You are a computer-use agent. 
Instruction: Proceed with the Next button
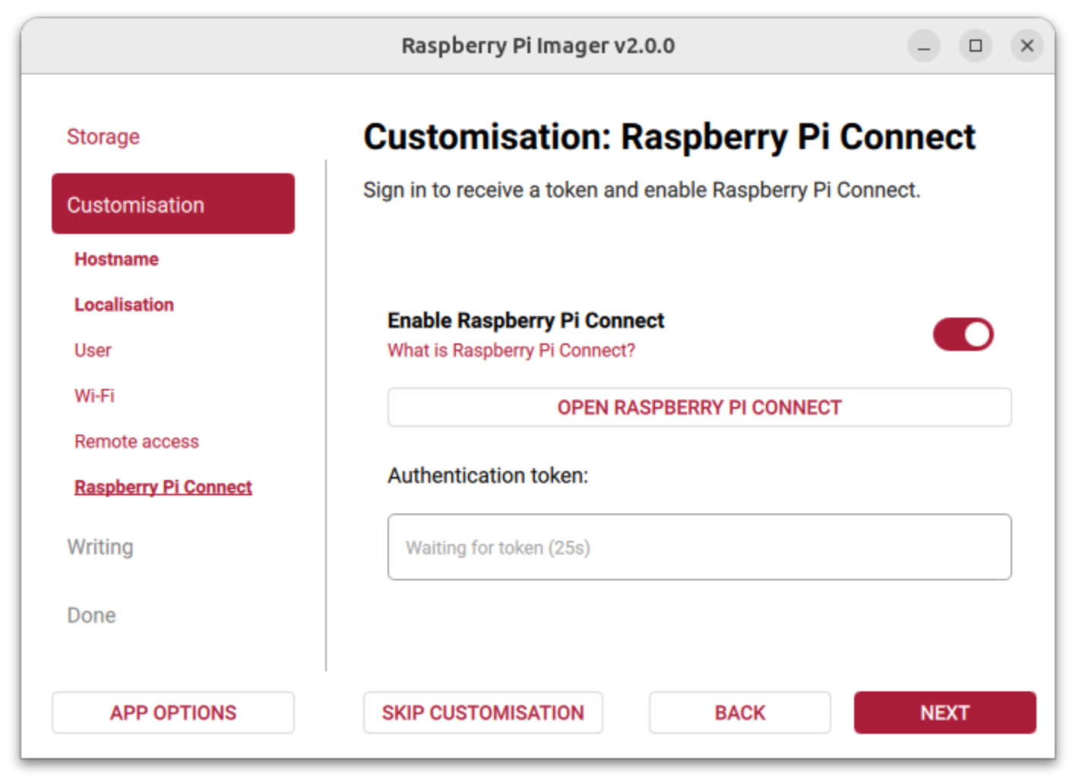tap(945, 713)
